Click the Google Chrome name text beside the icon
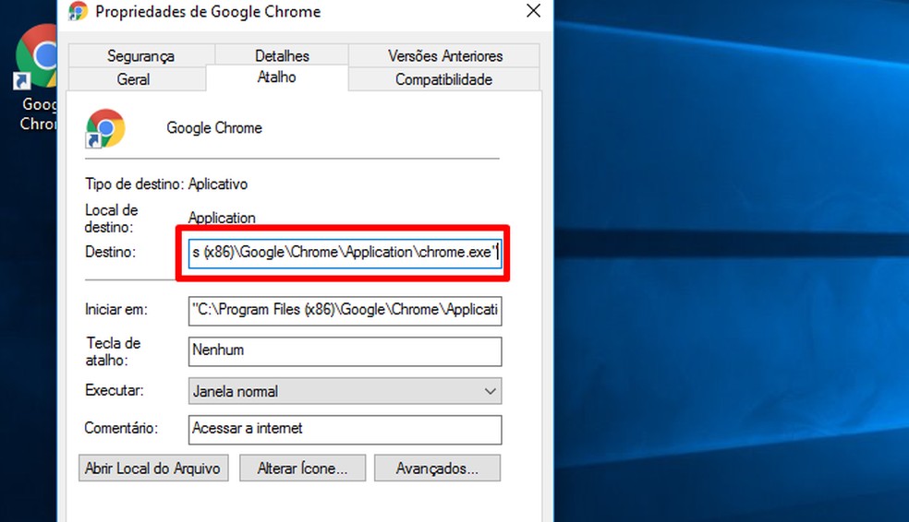 [x=214, y=128]
